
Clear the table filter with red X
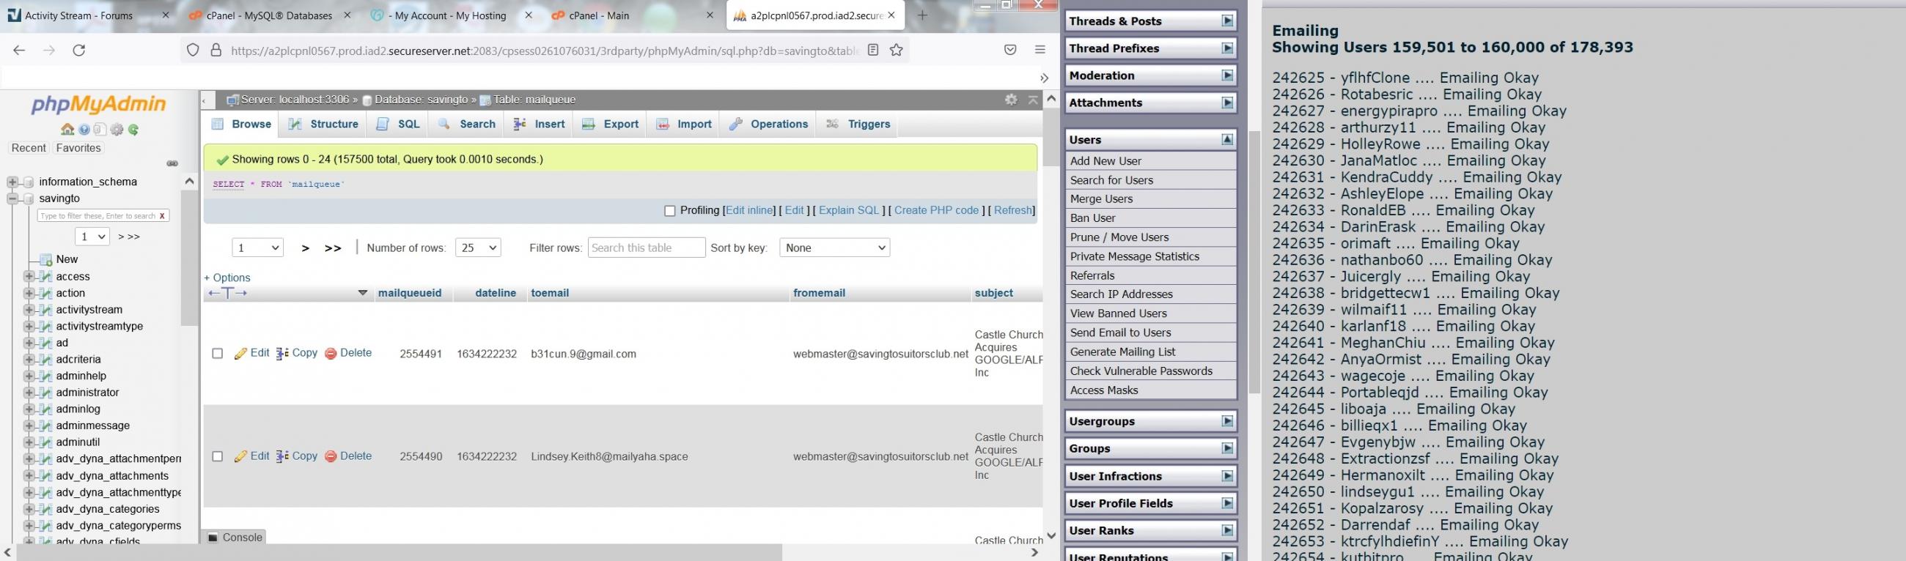click(x=162, y=216)
